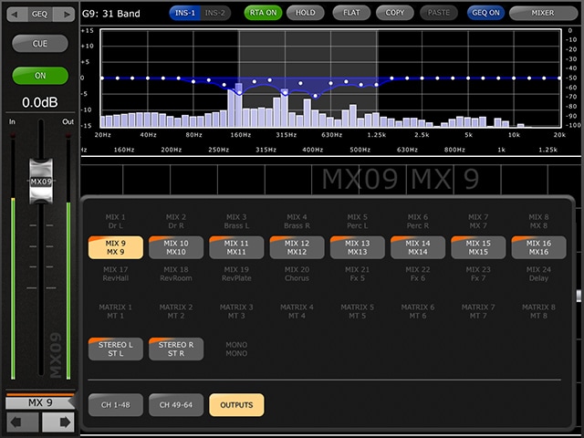This screenshot has height=438, width=584.
Task: Toggle the green ON button
Action: pyautogui.click(x=40, y=76)
